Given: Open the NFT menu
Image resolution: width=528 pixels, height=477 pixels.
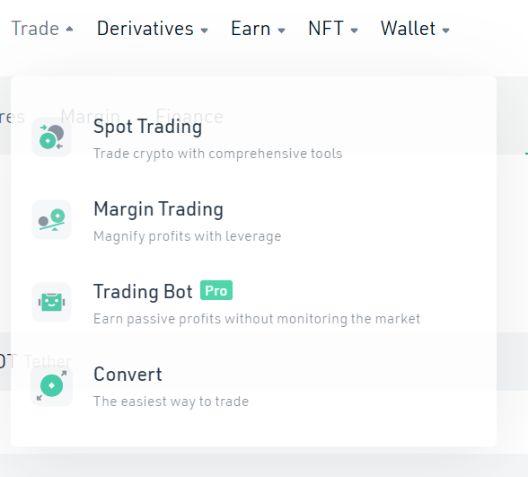Looking at the screenshot, I should tap(326, 29).
